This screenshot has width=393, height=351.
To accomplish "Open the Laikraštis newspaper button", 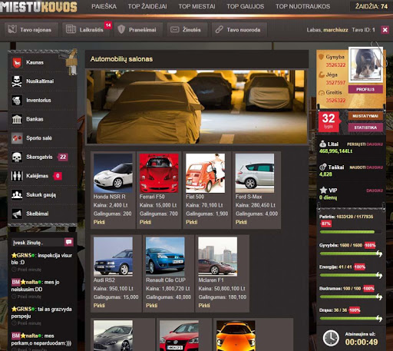I will point(85,30).
